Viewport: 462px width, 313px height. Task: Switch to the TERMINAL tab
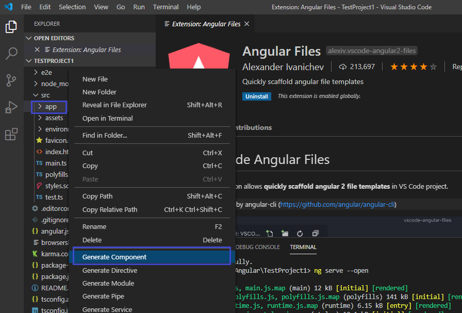[303, 247]
